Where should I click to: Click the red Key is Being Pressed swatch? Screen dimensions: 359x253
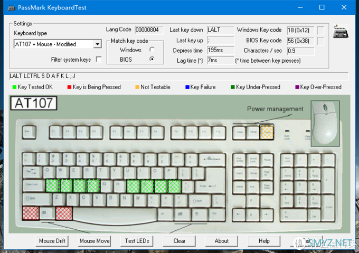[69, 87]
